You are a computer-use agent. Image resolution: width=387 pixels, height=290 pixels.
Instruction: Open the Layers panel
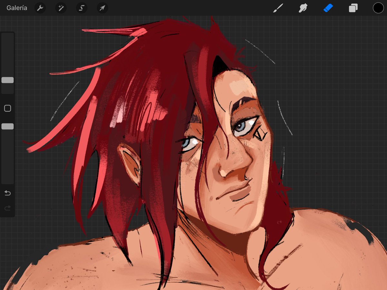coord(353,8)
